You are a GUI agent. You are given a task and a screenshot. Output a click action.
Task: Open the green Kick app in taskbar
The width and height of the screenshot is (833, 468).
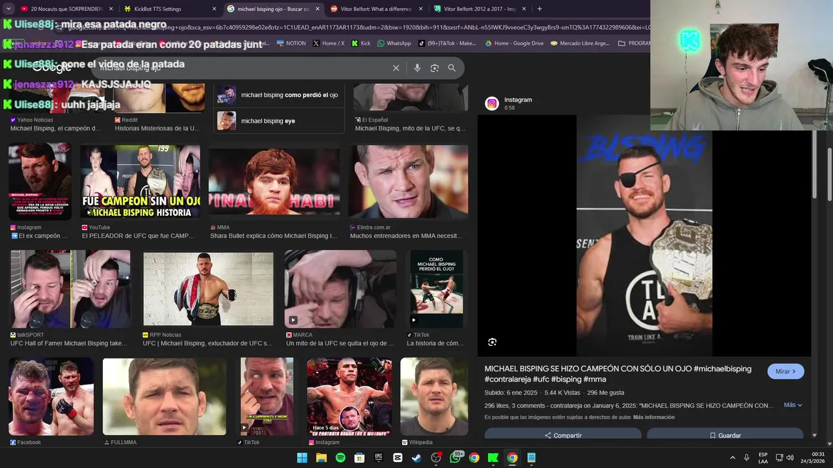point(493,458)
